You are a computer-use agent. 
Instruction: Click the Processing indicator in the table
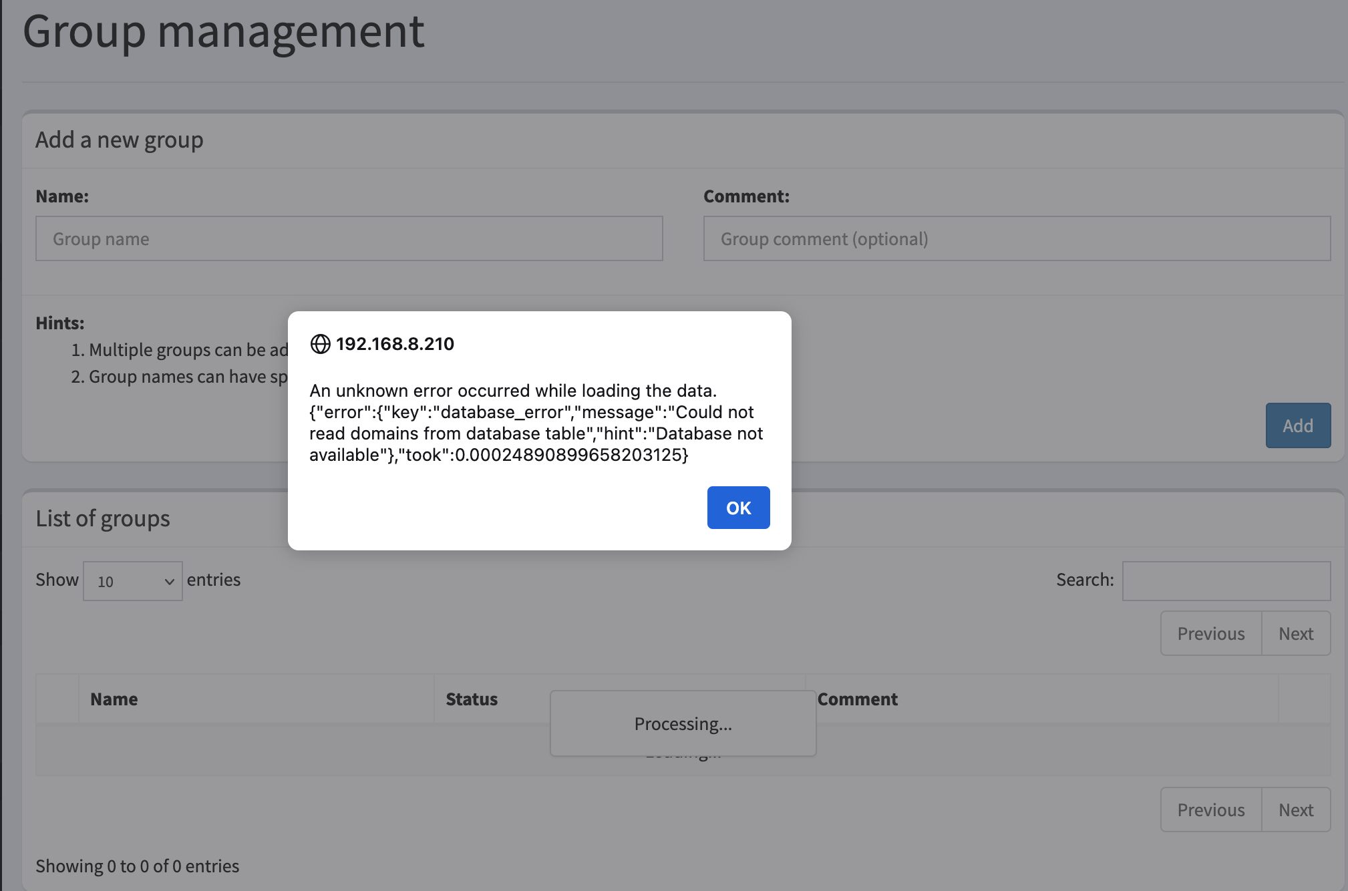point(682,723)
